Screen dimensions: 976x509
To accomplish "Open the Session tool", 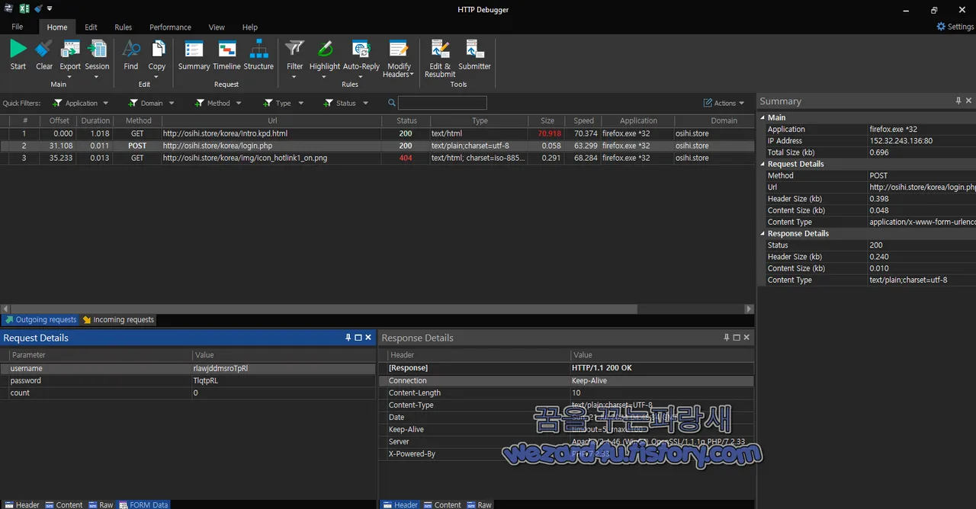I will click(x=97, y=59).
